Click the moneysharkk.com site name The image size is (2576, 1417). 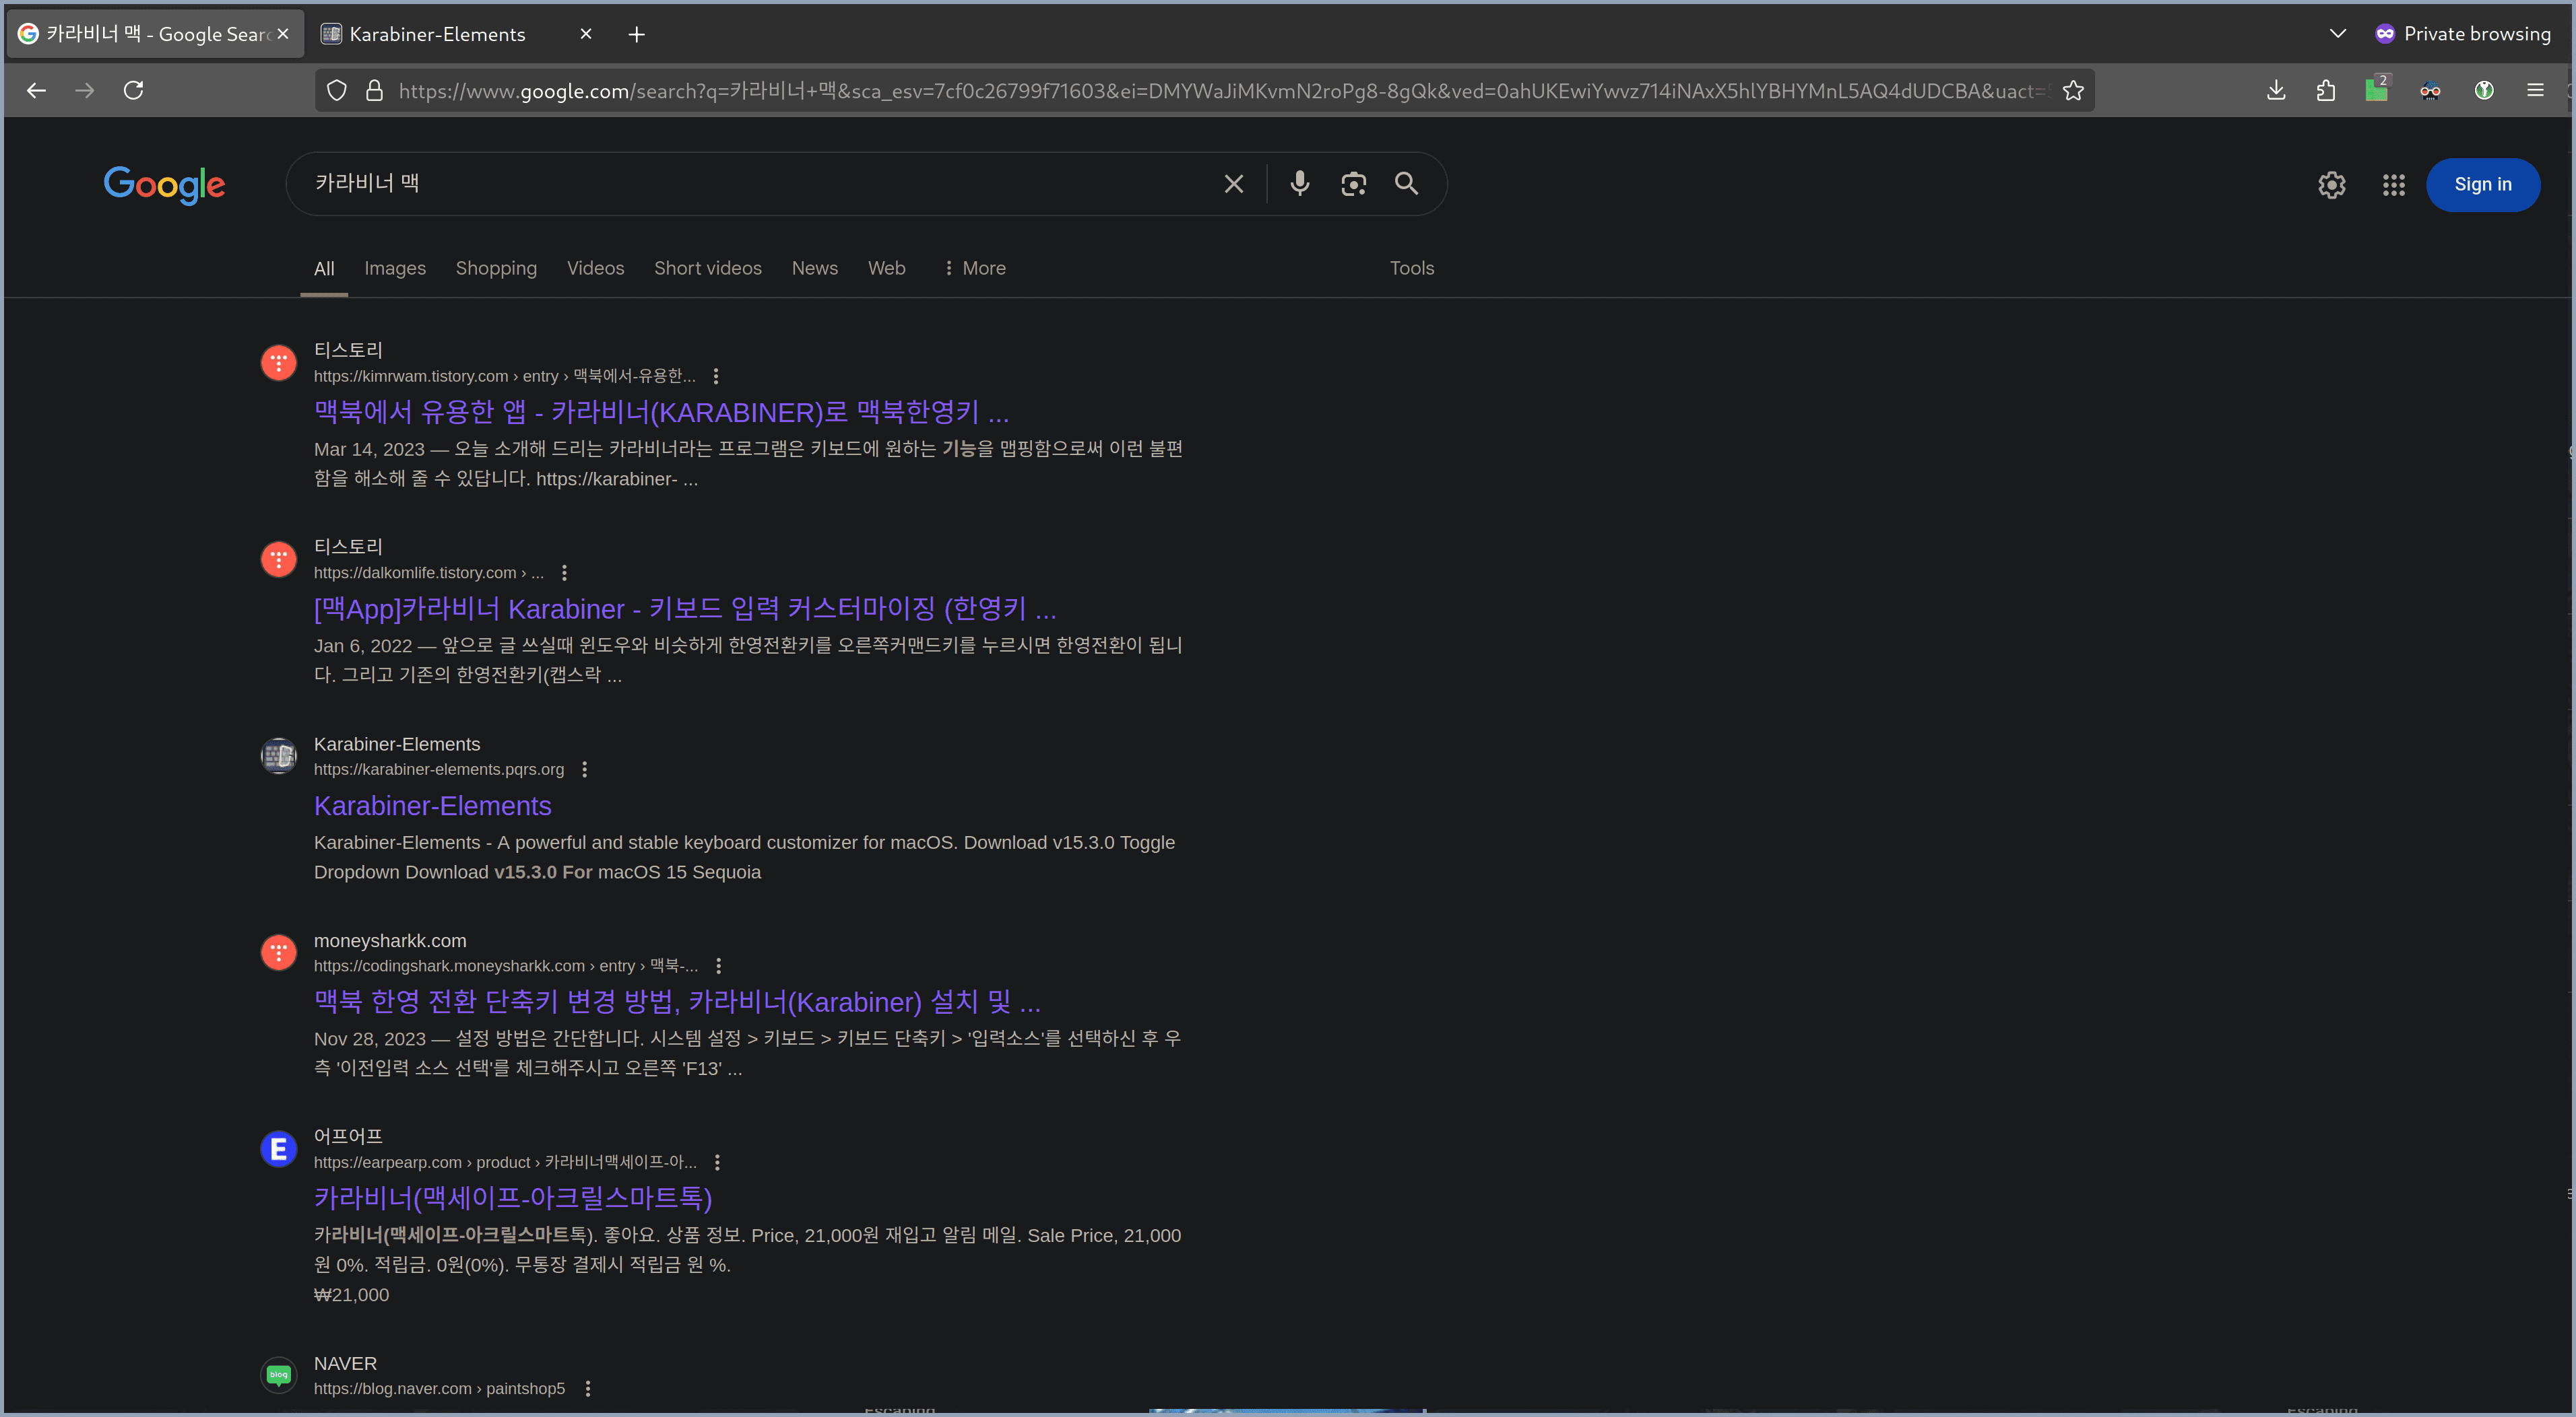[x=390, y=941]
